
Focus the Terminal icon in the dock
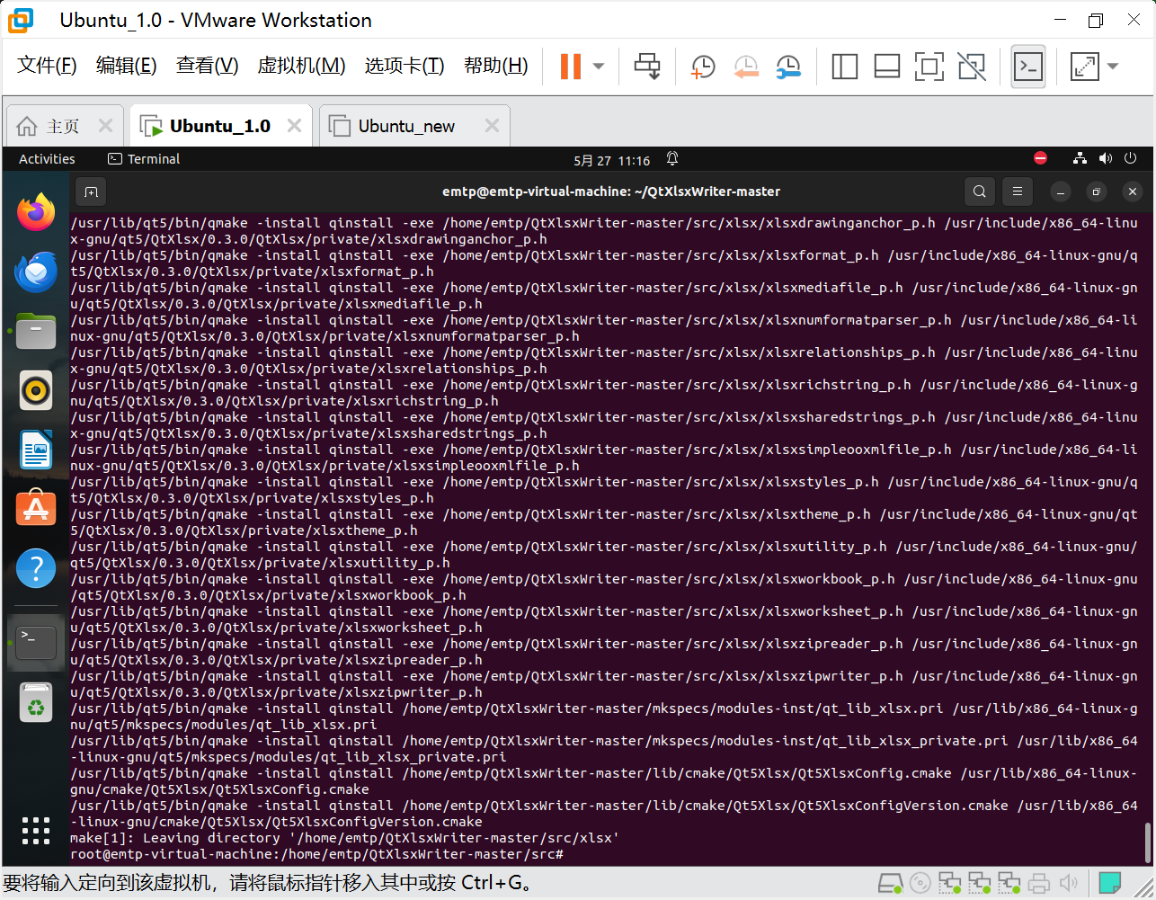(36, 643)
